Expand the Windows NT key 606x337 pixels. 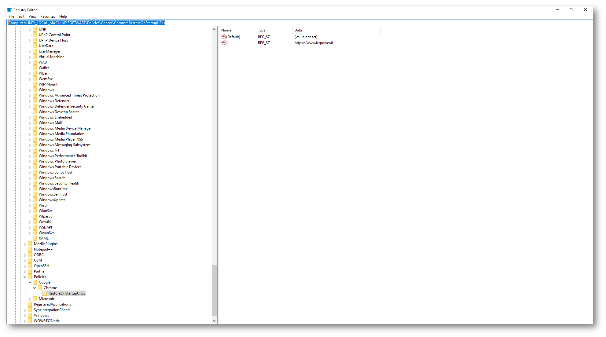30,150
